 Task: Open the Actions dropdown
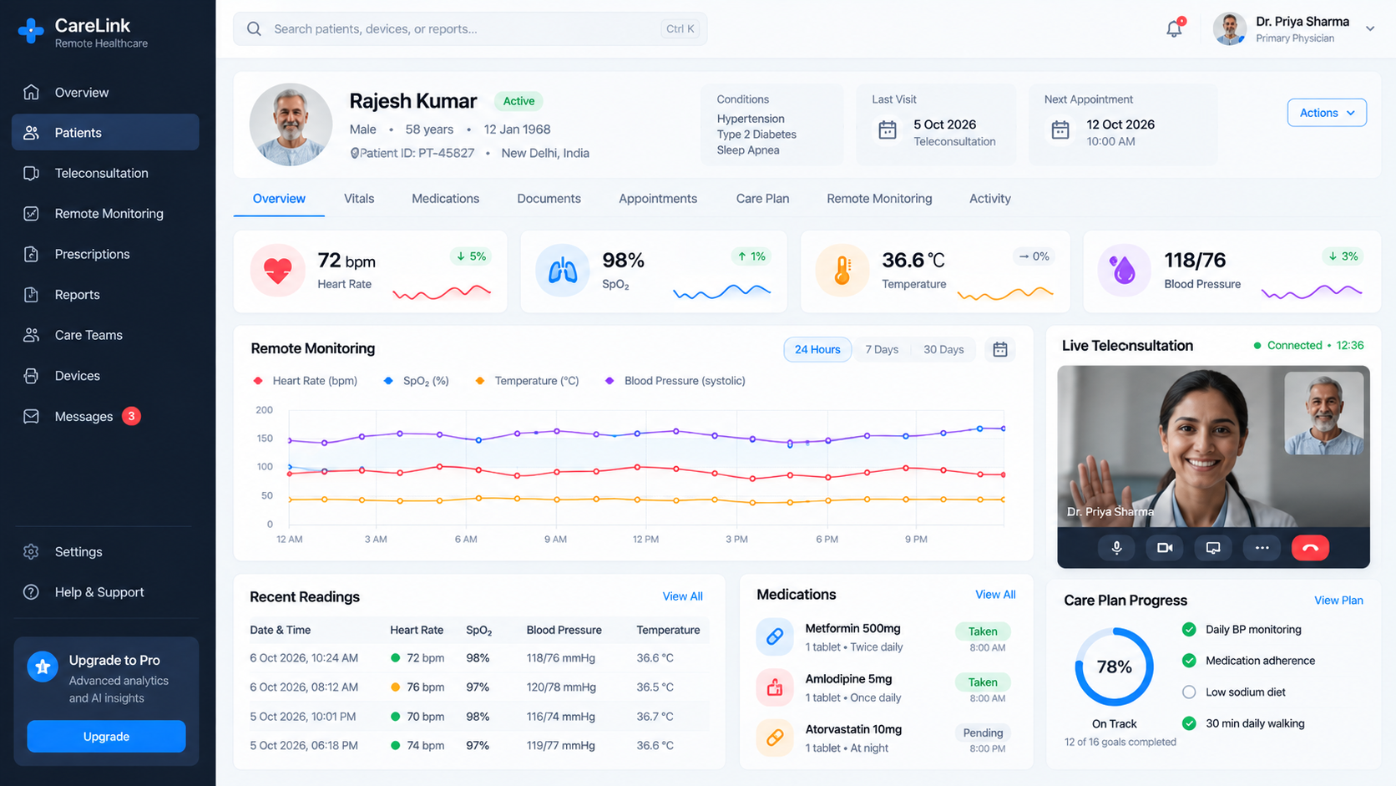(1327, 113)
